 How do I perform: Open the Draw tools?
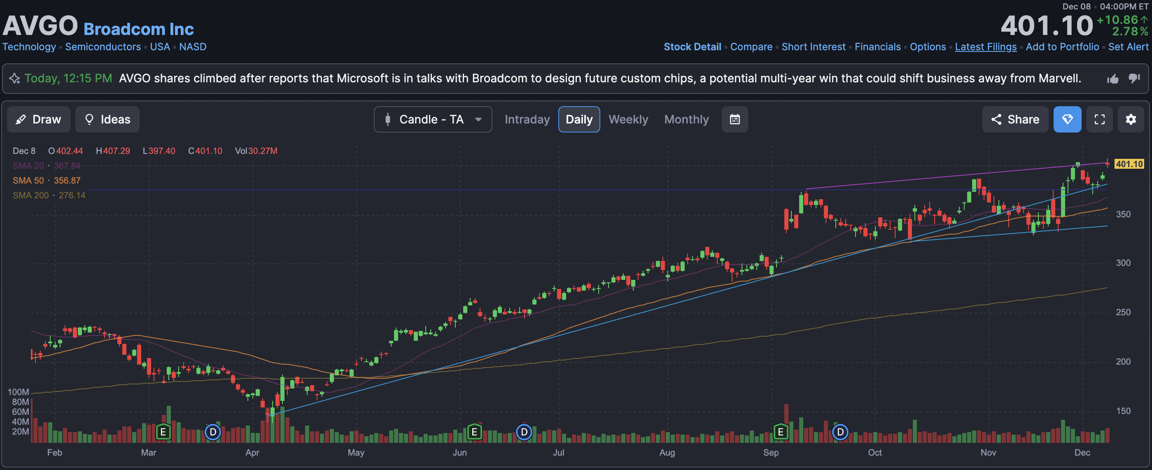[x=38, y=119]
